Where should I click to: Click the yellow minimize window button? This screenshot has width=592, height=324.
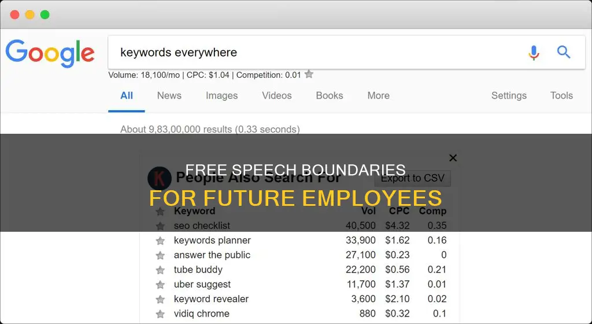pos(30,14)
